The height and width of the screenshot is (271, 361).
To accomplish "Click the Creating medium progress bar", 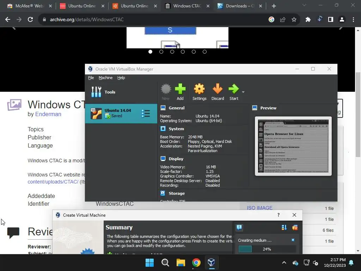I will point(267,249).
